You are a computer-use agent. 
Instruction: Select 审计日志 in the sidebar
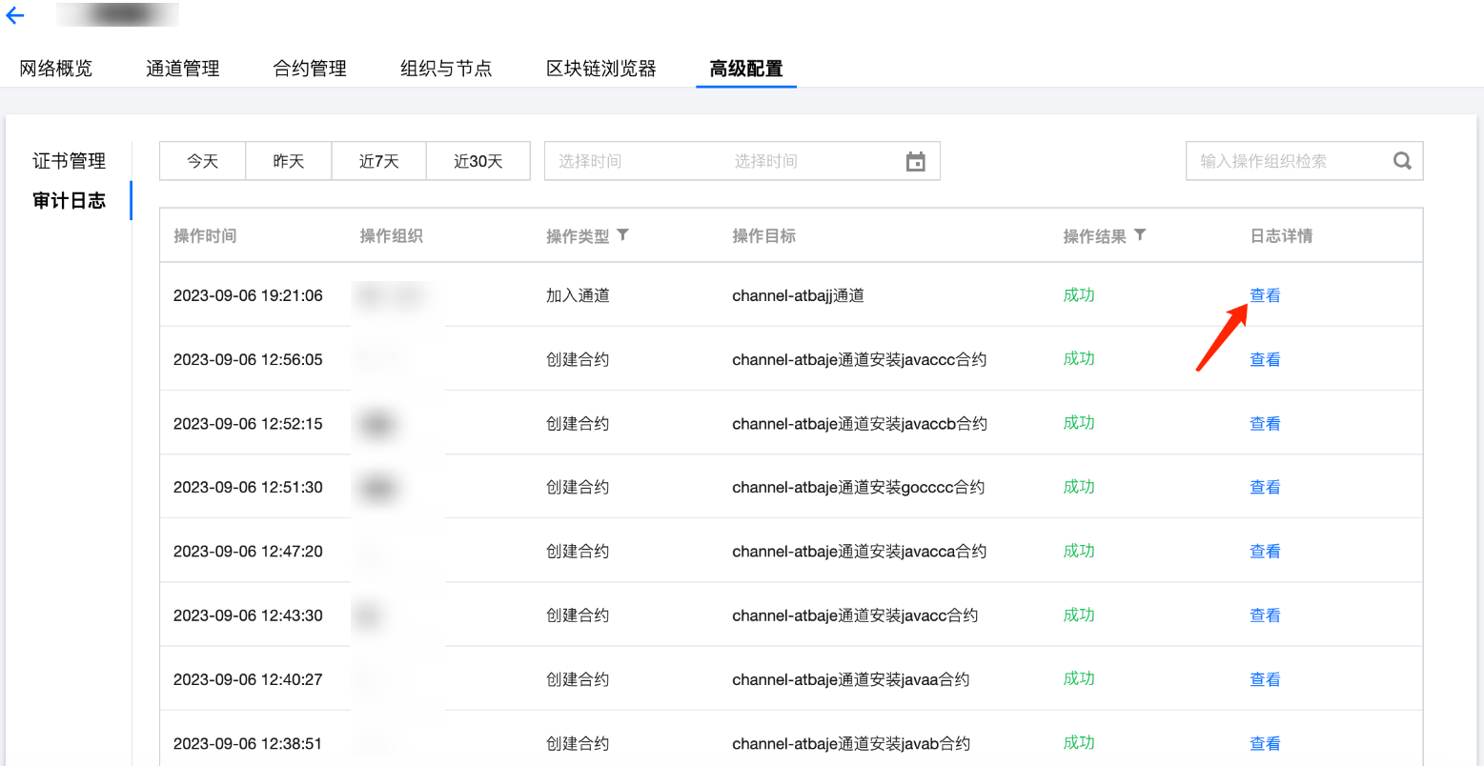(x=70, y=201)
